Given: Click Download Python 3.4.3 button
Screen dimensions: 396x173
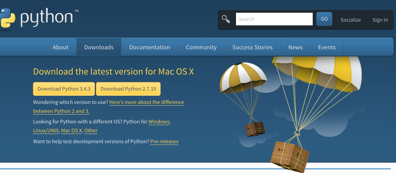Looking at the screenshot, I should [64, 89].
